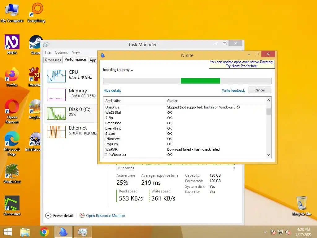Select the OneDrive row in Ninite list
This screenshot has height=238, width=317.
coord(185,107)
